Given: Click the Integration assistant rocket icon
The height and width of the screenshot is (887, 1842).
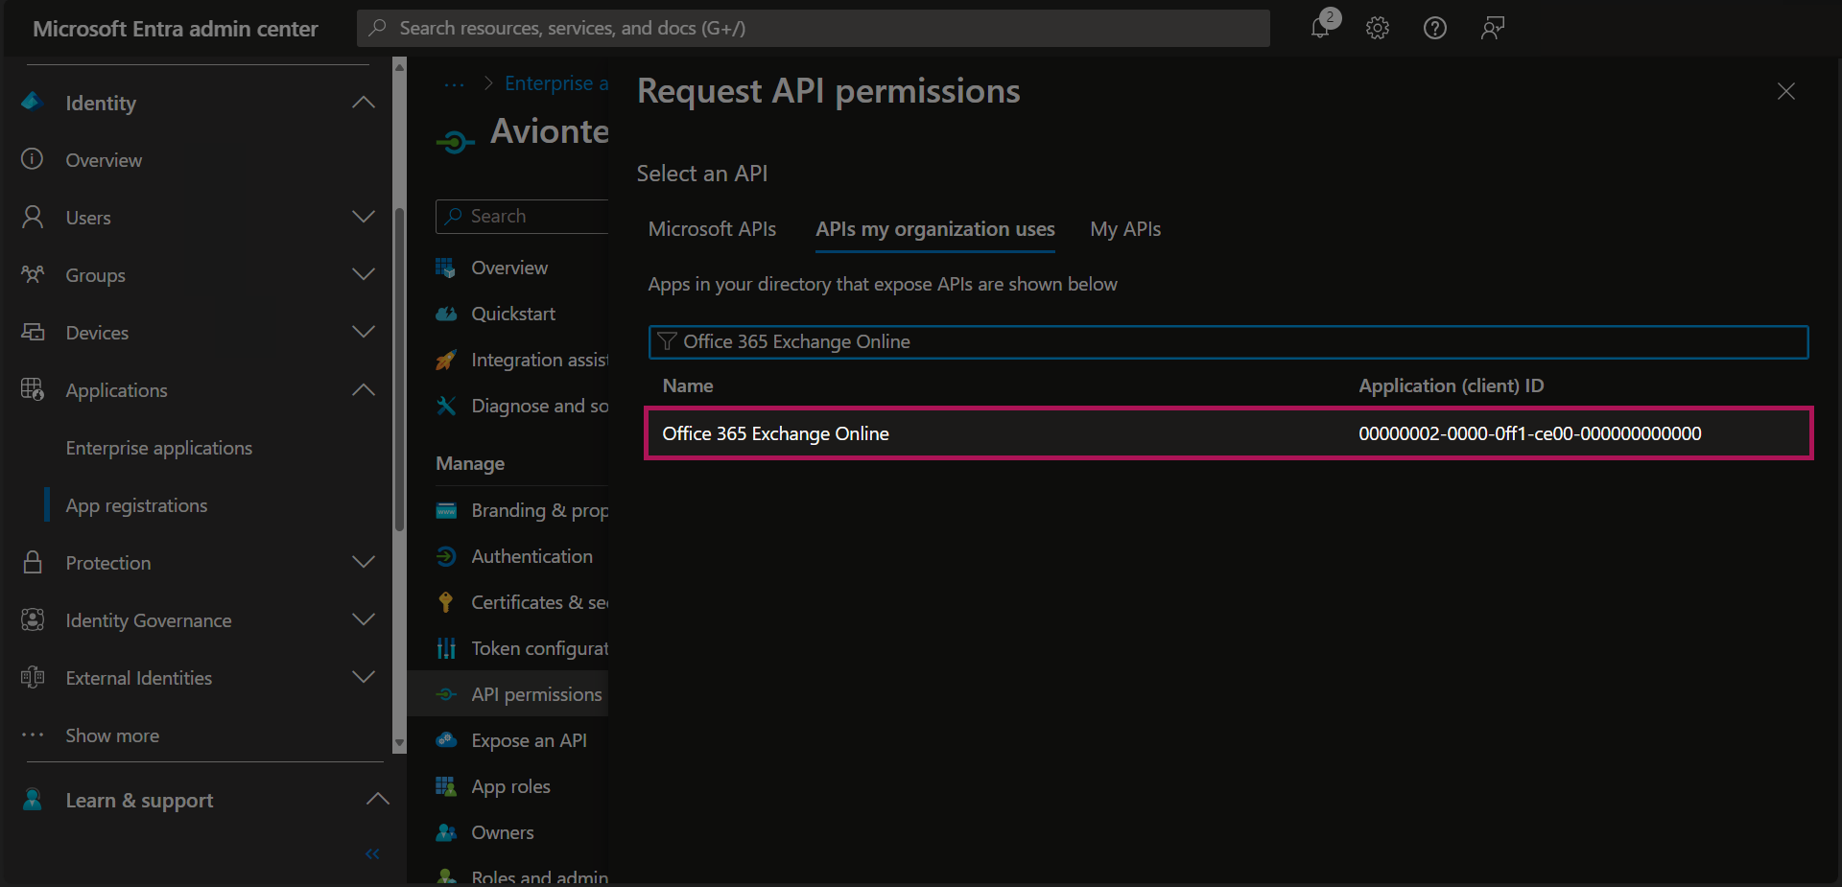Looking at the screenshot, I should coord(446,360).
